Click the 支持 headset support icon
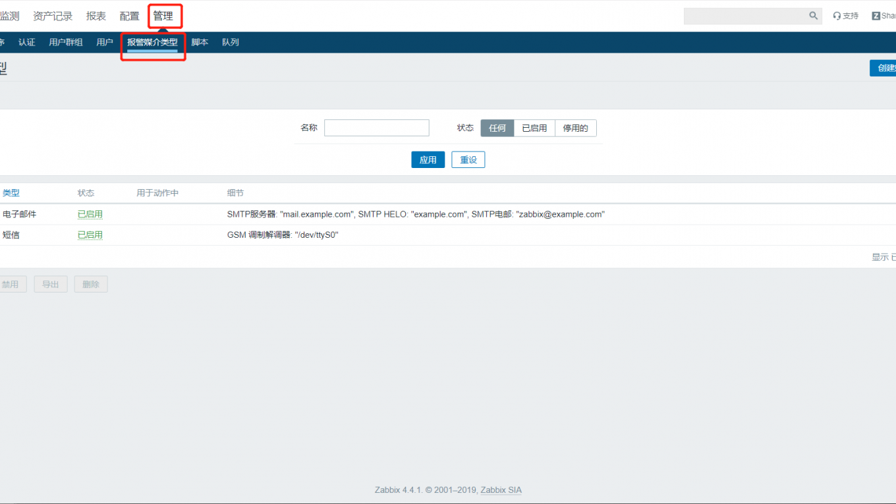The height and width of the screenshot is (504, 896). pyautogui.click(x=837, y=16)
